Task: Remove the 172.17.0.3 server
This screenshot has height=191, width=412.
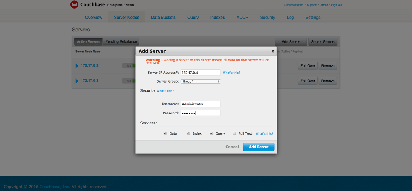Action: [328, 81]
